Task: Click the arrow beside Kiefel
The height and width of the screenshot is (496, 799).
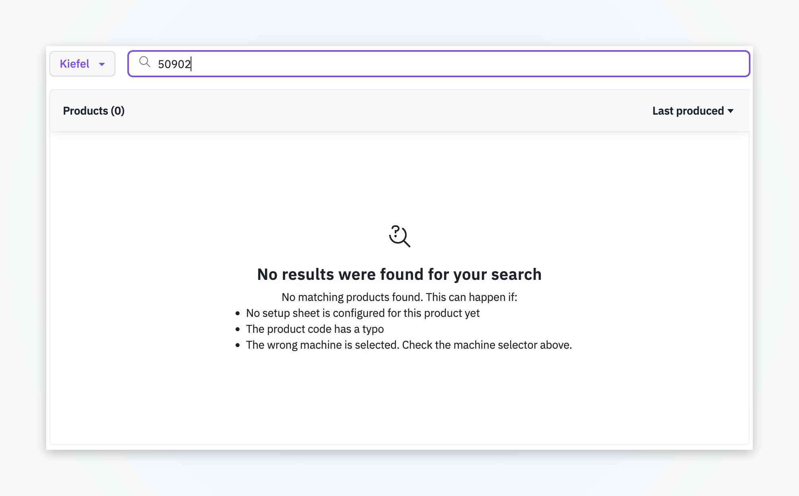Action: click(x=102, y=64)
